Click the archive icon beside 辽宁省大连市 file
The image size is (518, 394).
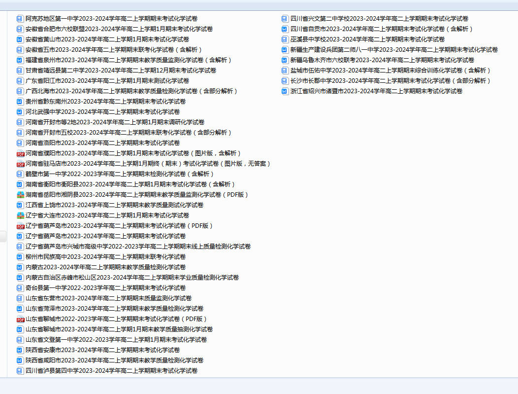coord(21,215)
